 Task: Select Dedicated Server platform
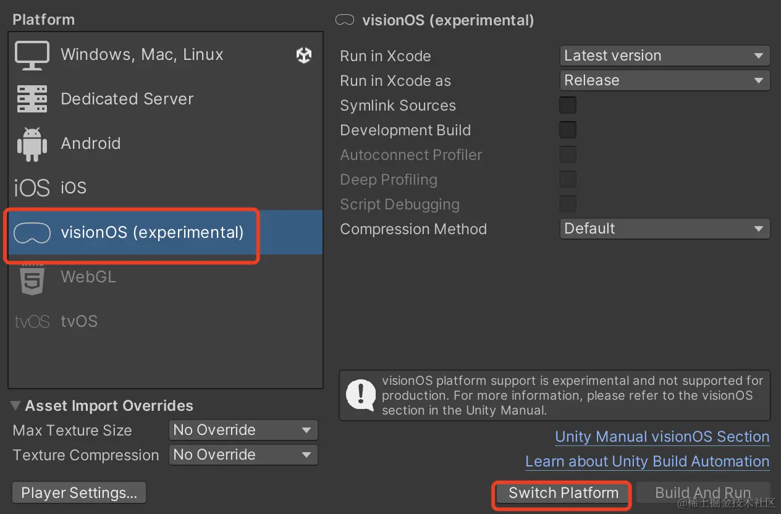coord(166,99)
